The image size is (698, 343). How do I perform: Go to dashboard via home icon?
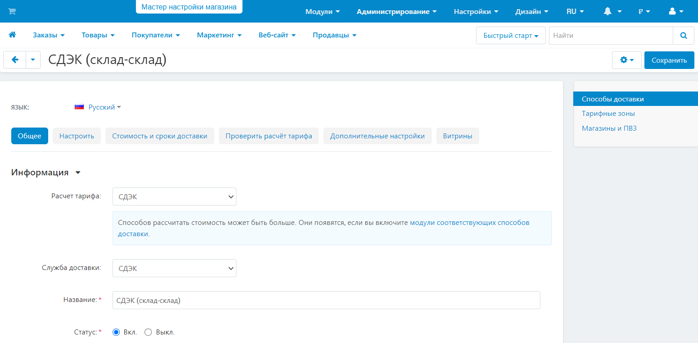coord(13,35)
